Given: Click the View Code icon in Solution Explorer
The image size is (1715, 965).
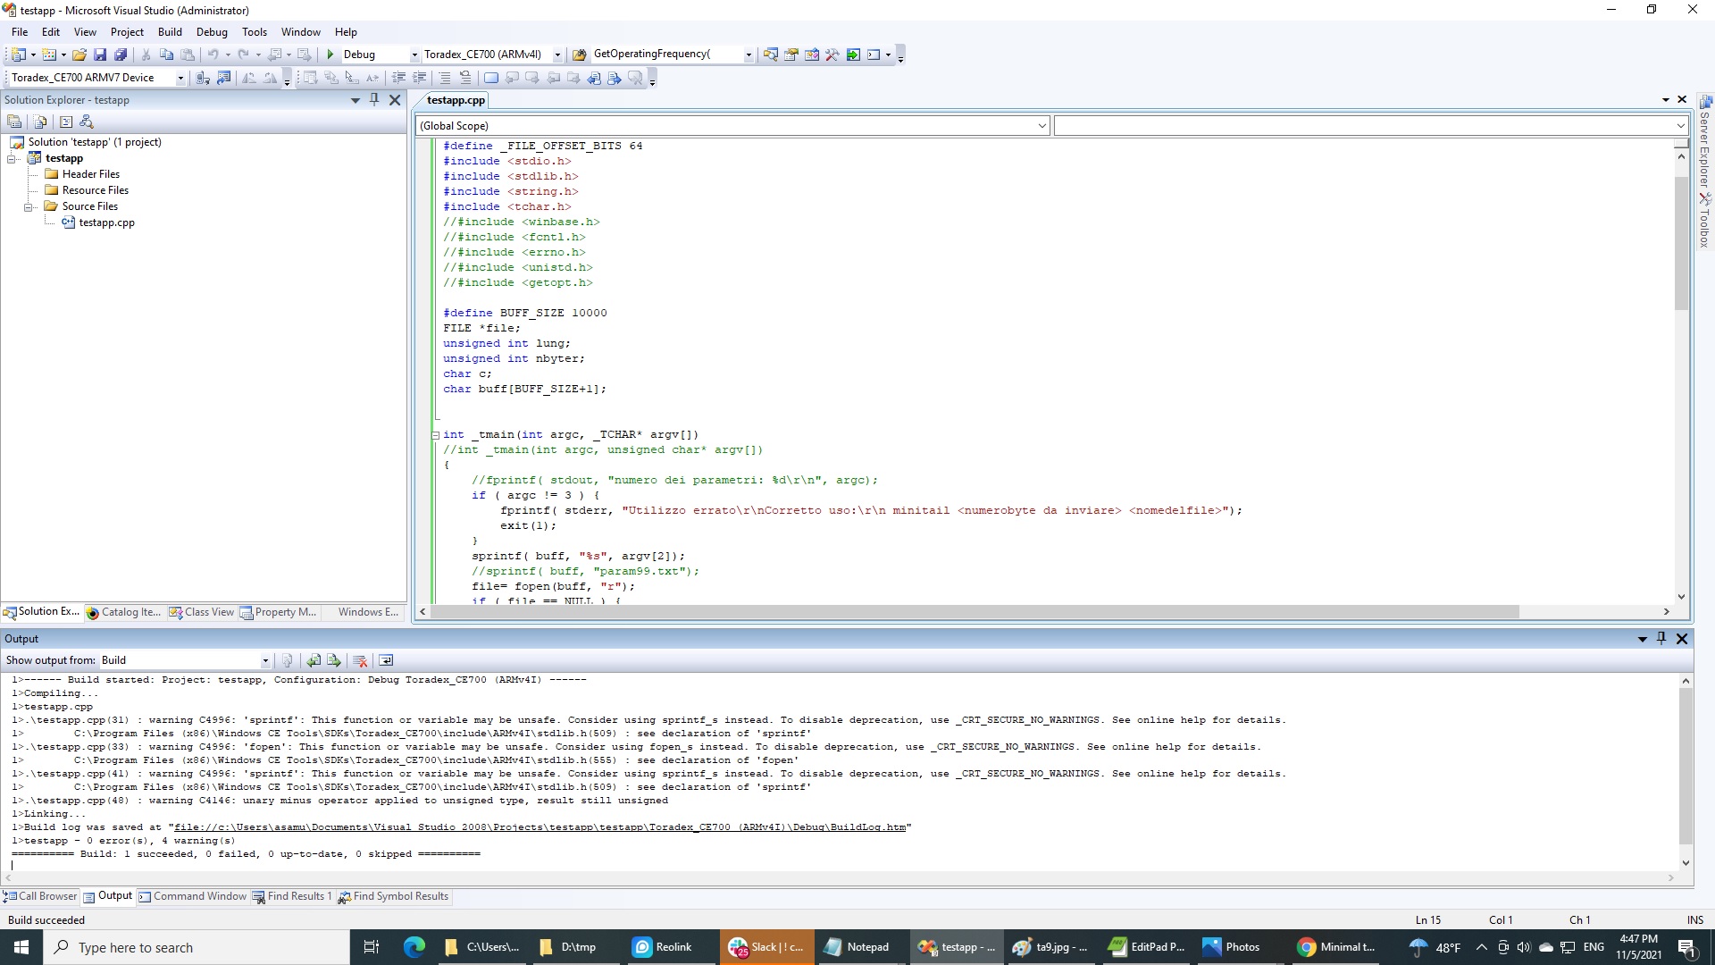Looking at the screenshot, I should (x=65, y=122).
